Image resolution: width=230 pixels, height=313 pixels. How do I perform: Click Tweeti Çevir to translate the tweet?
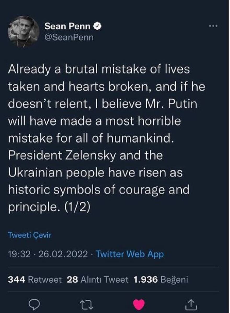pyautogui.click(x=30, y=235)
